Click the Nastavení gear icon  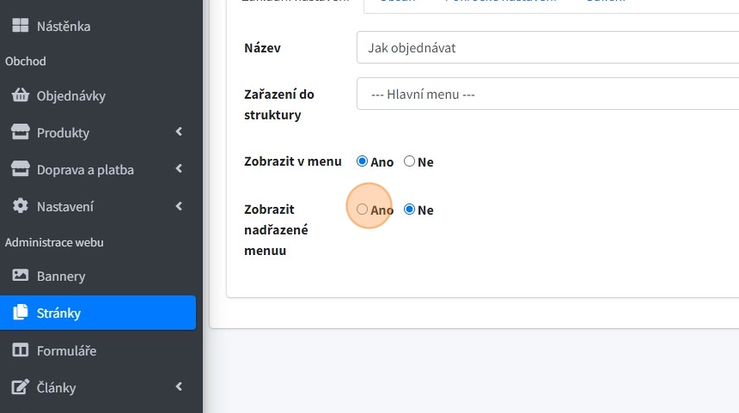click(x=20, y=206)
